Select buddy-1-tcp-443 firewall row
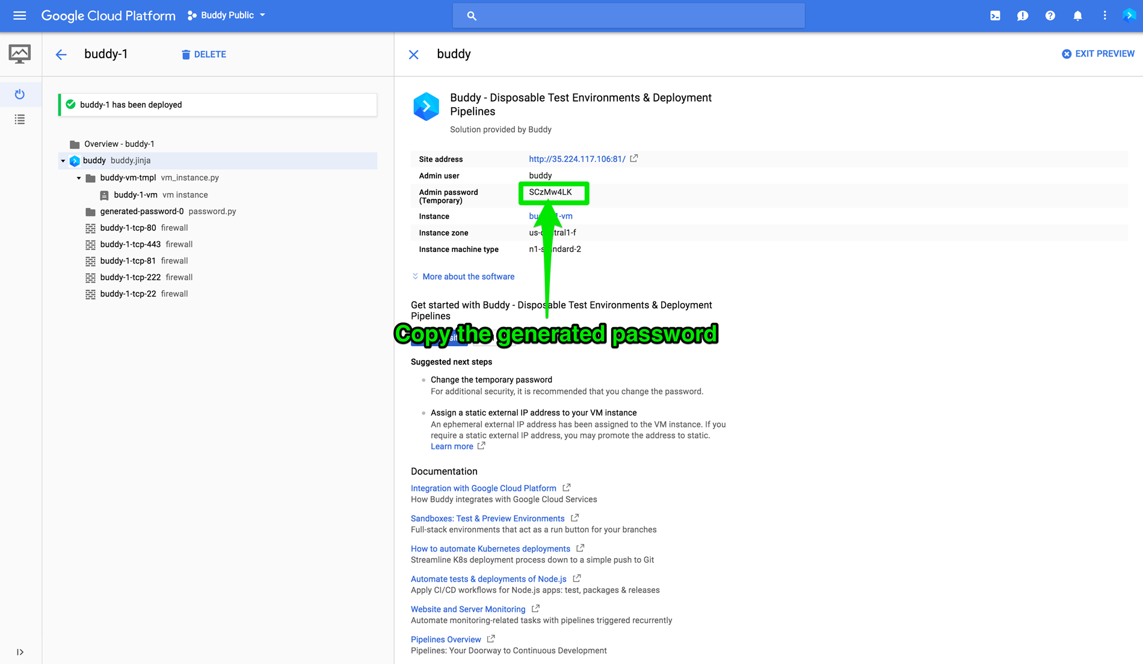 [x=146, y=244]
